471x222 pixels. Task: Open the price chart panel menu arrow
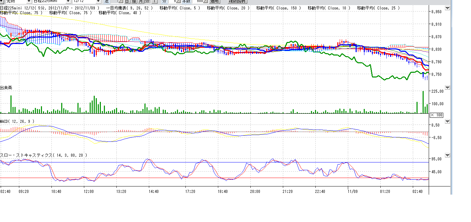(x=448, y=8)
